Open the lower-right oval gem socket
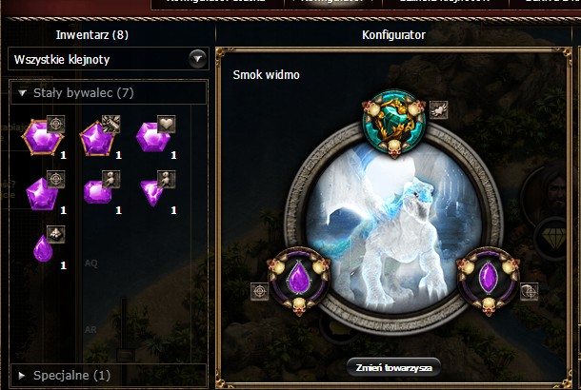This screenshot has width=581, height=390. pyautogui.click(x=488, y=280)
